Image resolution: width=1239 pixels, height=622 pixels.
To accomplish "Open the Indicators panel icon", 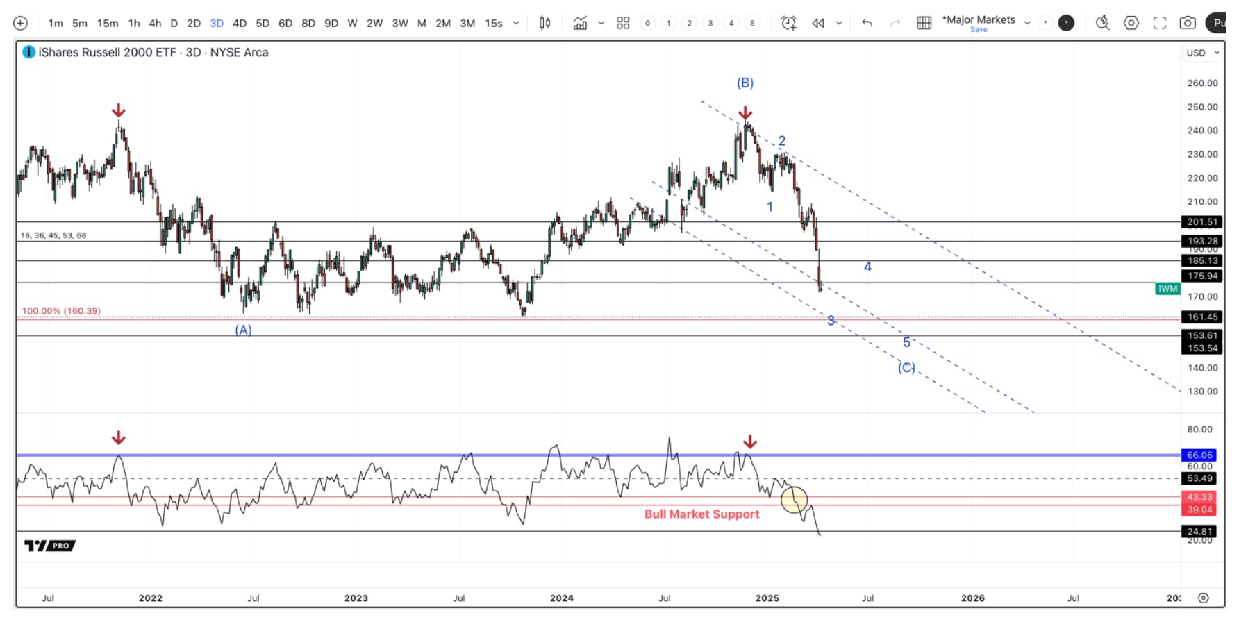I will pos(580,23).
